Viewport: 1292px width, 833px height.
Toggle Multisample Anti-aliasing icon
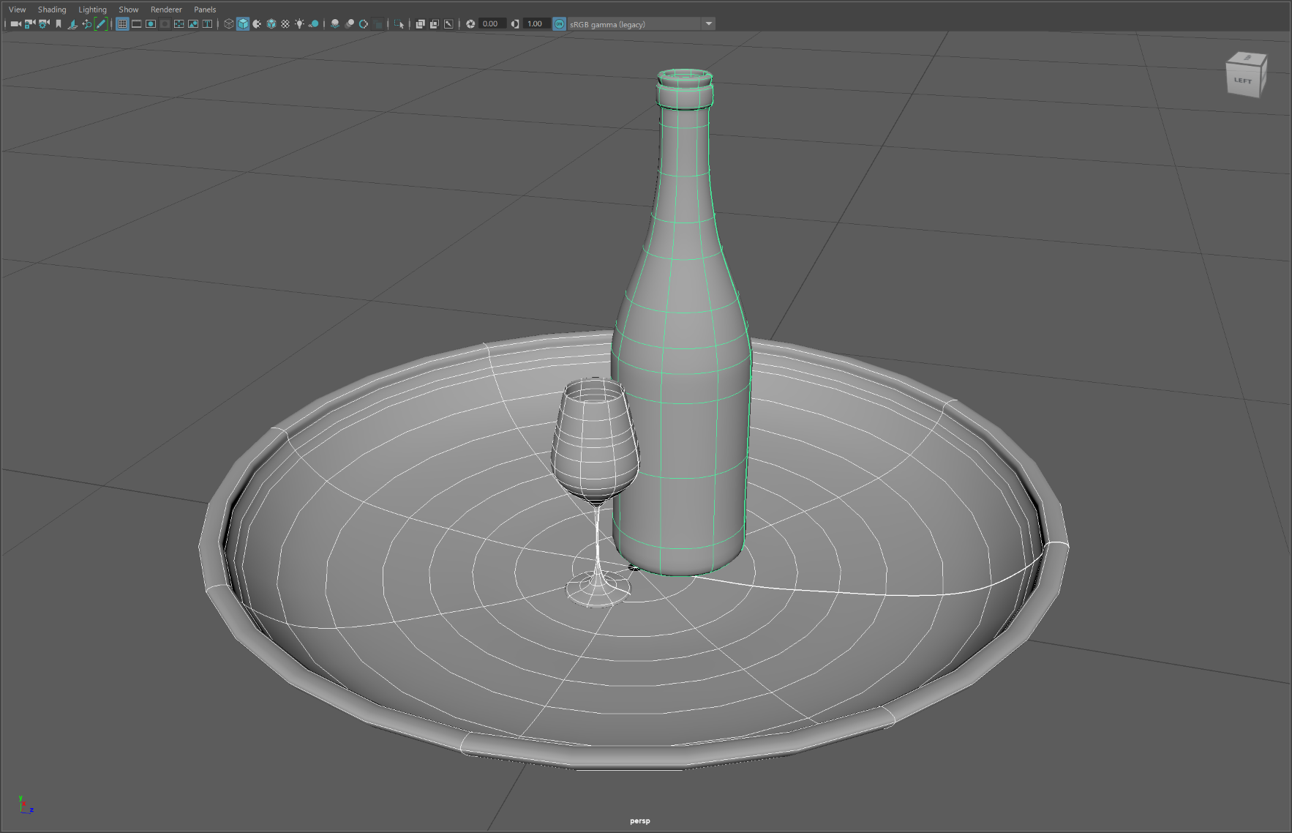(364, 24)
